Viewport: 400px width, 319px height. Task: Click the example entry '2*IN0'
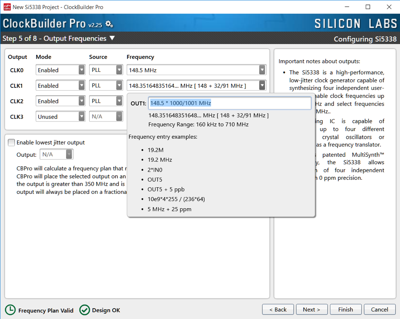[x=155, y=170]
